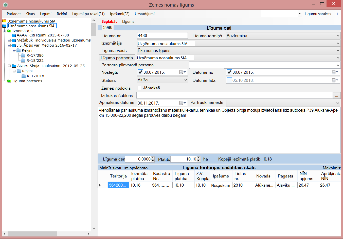The width and height of the screenshot is (343, 239).
Task: Open the calendar icon in the Noslēgts field
Action: [182, 72]
